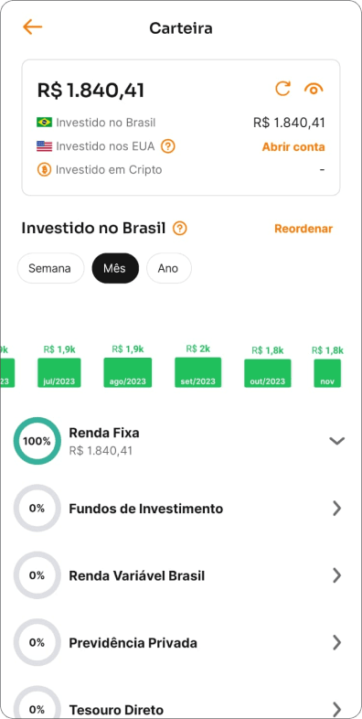Select the set/2023 chart bar
362x719 pixels.
(198, 372)
